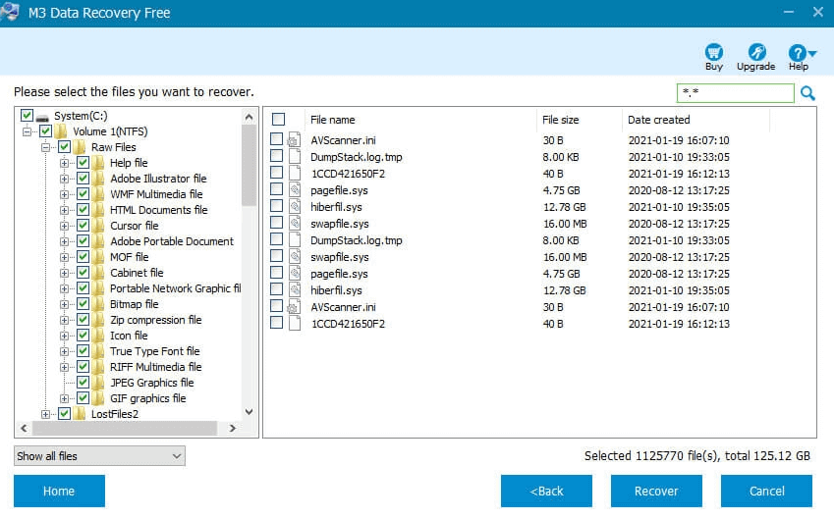Click the hiberfil.sys file icon

click(293, 207)
